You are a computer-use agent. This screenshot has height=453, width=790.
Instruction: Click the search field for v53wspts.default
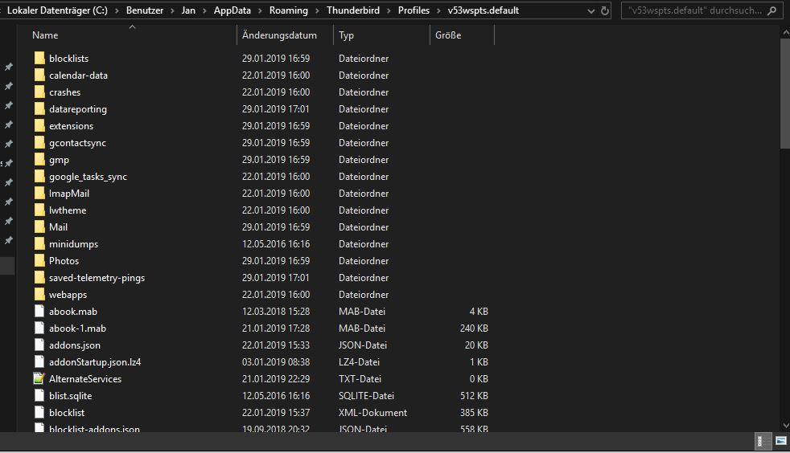point(692,11)
